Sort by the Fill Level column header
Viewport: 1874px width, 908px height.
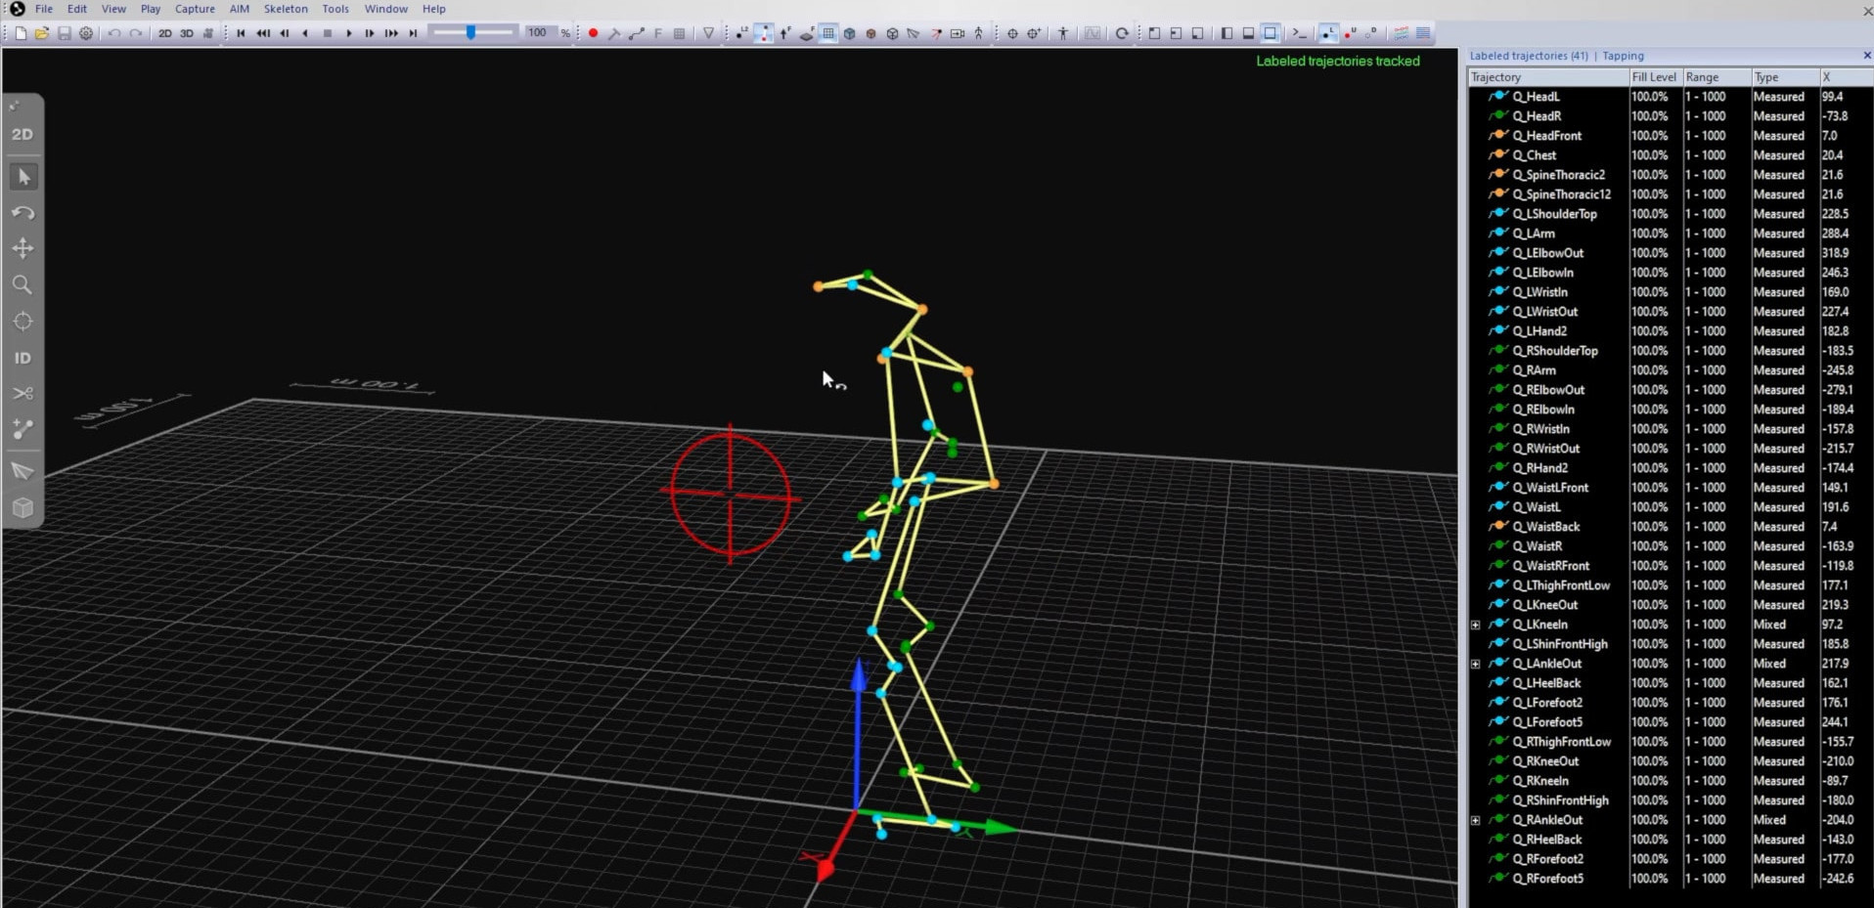click(1655, 77)
